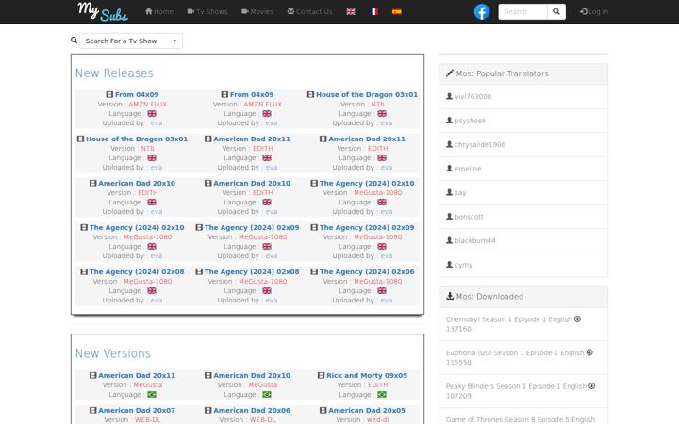The width and height of the screenshot is (679, 424).
Task: Click the Brazilian flag under Rick and Morty 09x05
Action: click(x=382, y=394)
